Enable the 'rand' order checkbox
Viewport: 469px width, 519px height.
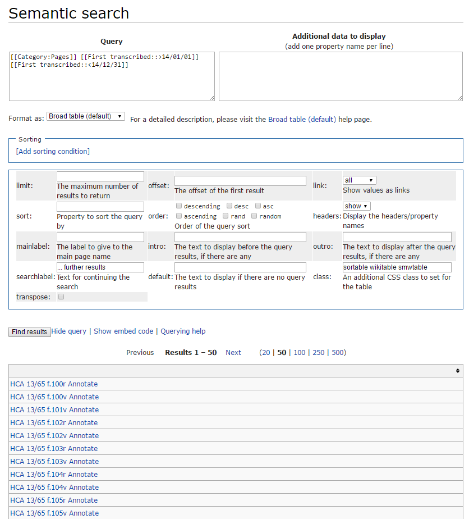click(x=226, y=216)
